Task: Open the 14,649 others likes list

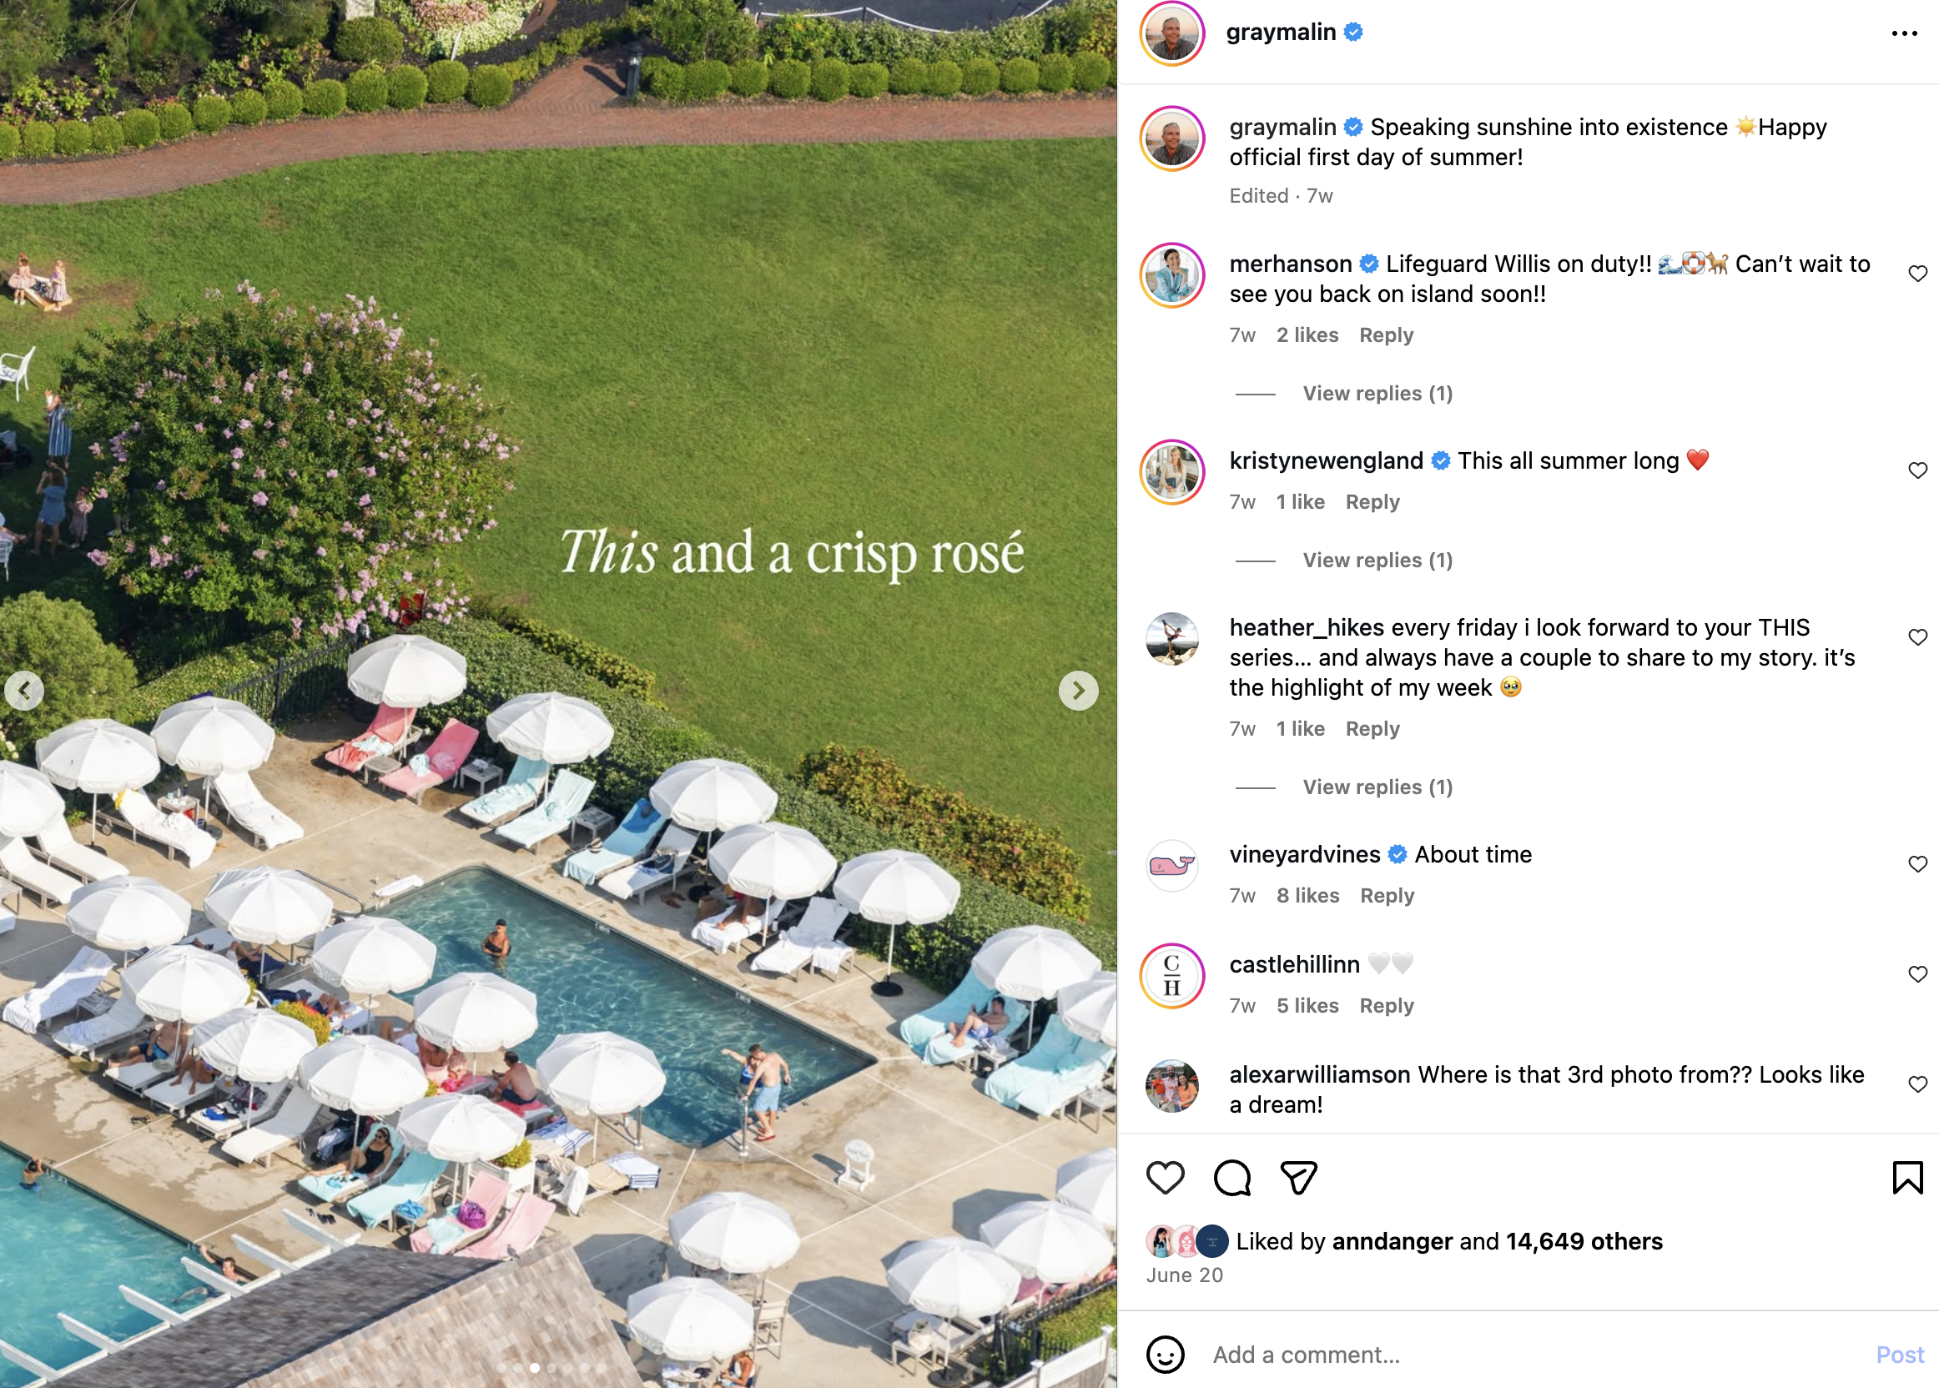Action: tap(1584, 1241)
